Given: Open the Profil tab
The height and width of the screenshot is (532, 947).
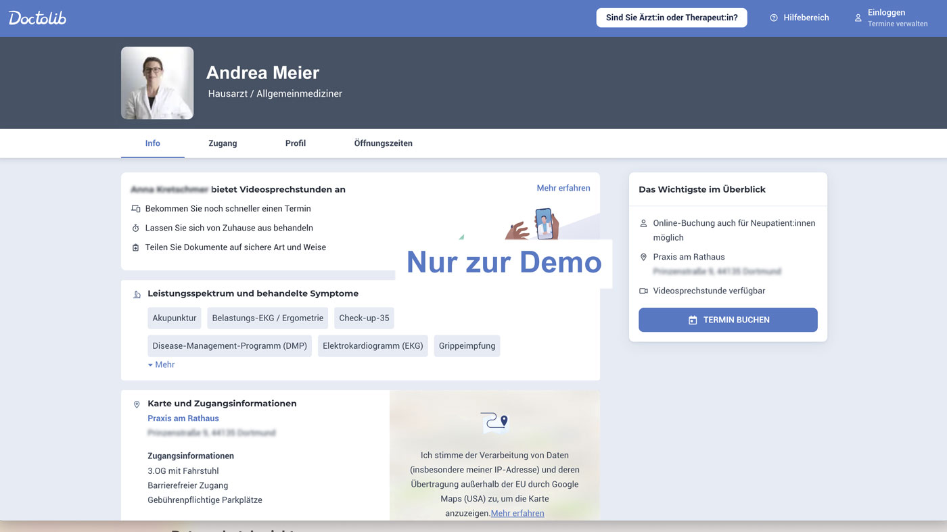Looking at the screenshot, I should [296, 143].
